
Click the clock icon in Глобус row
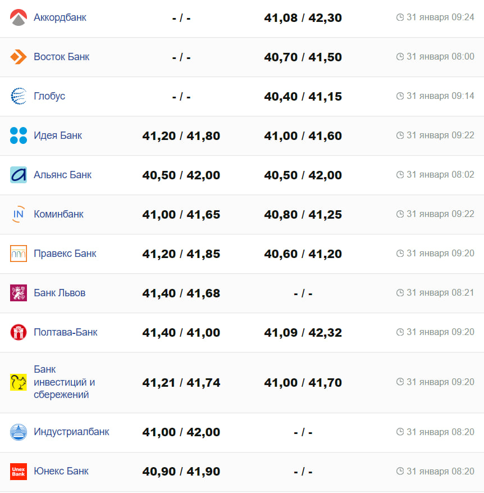400,96
